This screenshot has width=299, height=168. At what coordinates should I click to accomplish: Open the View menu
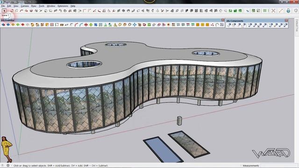point(16,6)
